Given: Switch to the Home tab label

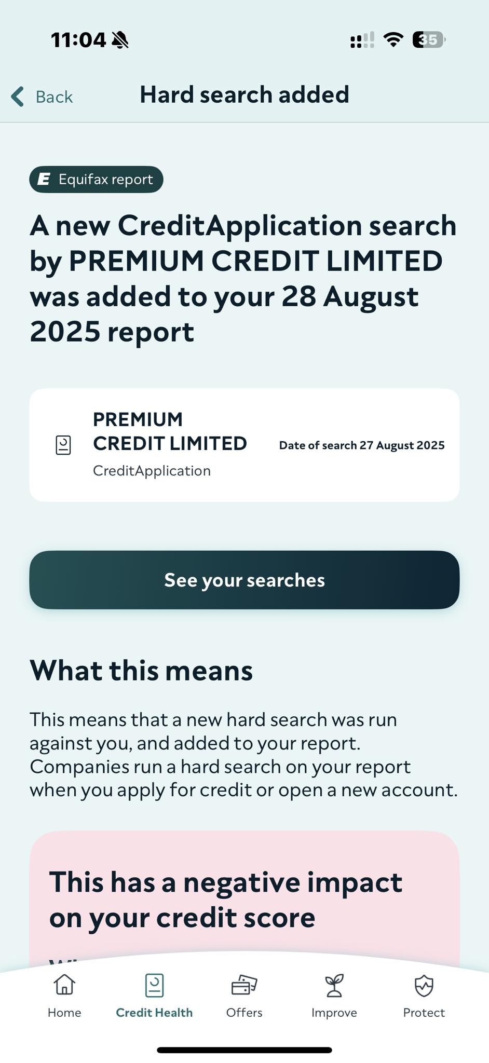Looking at the screenshot, I should point(64,1013).
